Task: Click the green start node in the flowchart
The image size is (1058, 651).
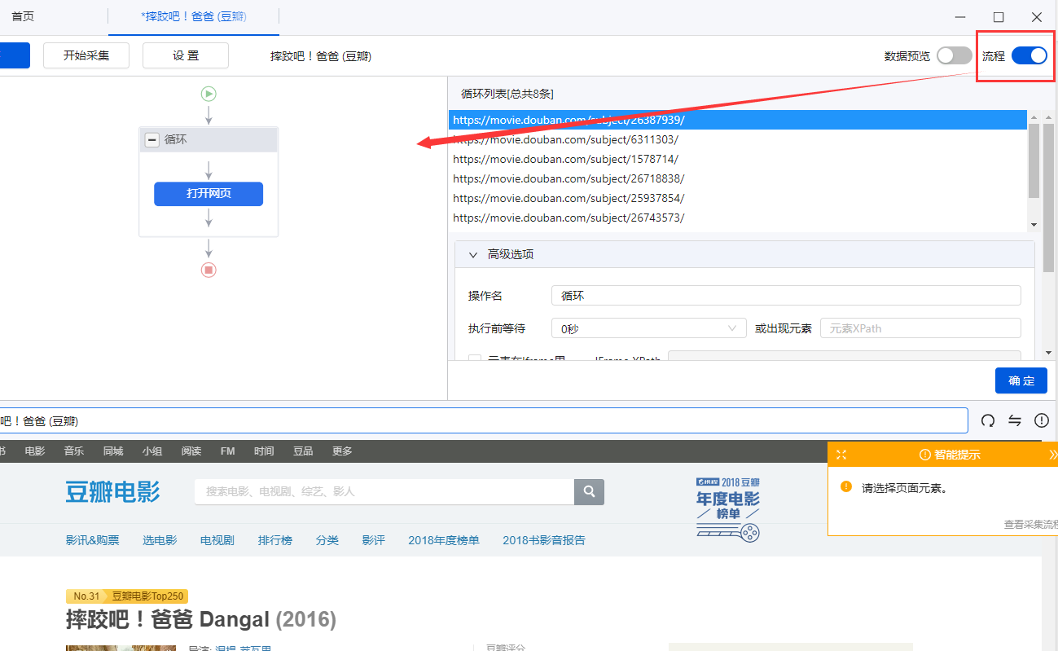Action: pyautogui.click(x=209, y=94)
